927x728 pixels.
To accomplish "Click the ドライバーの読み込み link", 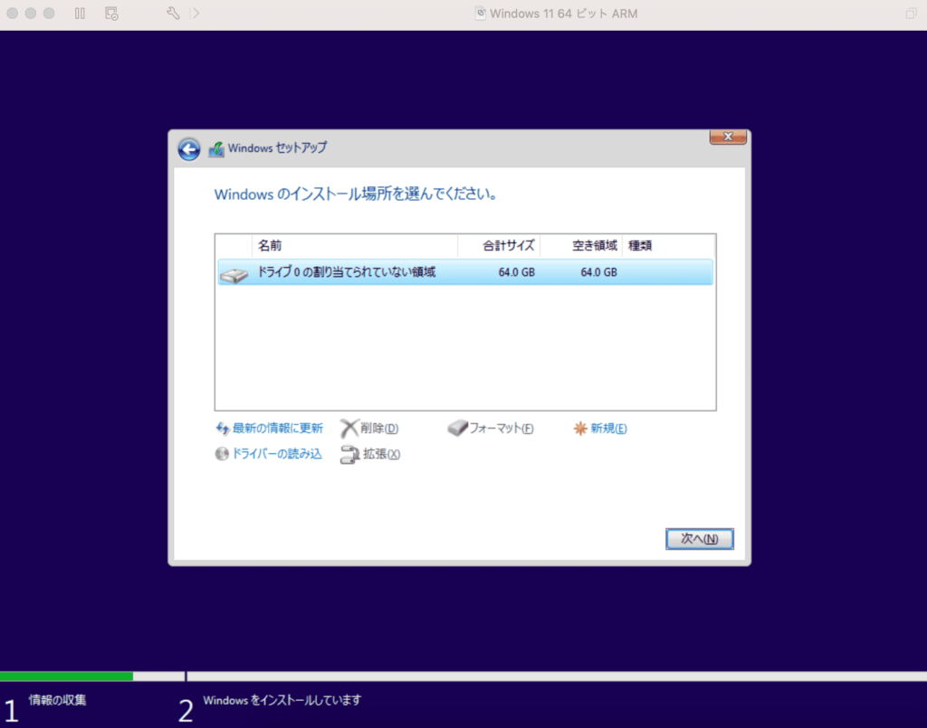I will tap(277, 453).
